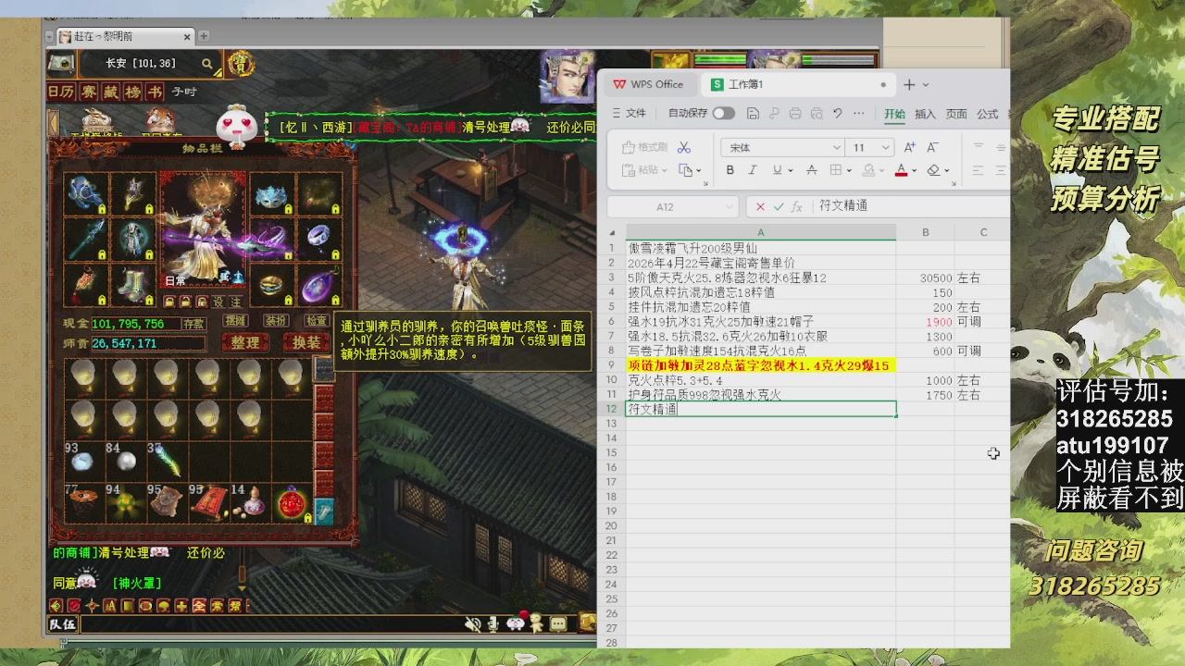
Task: Open the font size 11 dropdown
Action: (x=885, y=148)
